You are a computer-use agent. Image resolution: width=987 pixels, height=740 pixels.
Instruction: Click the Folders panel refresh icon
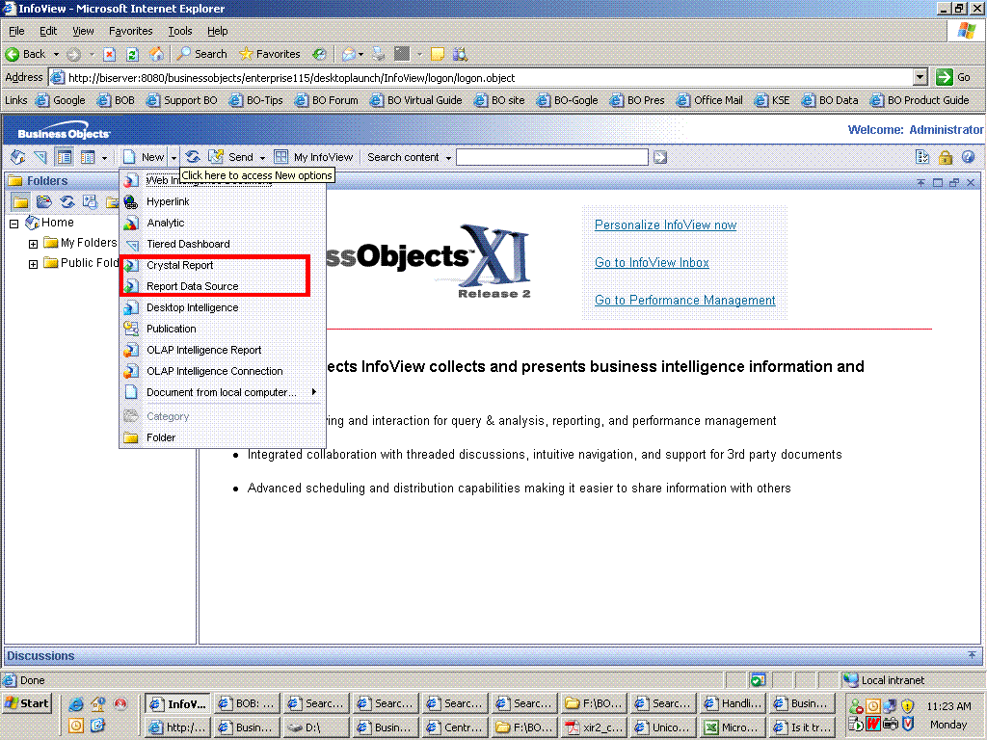tap(67, 202)
